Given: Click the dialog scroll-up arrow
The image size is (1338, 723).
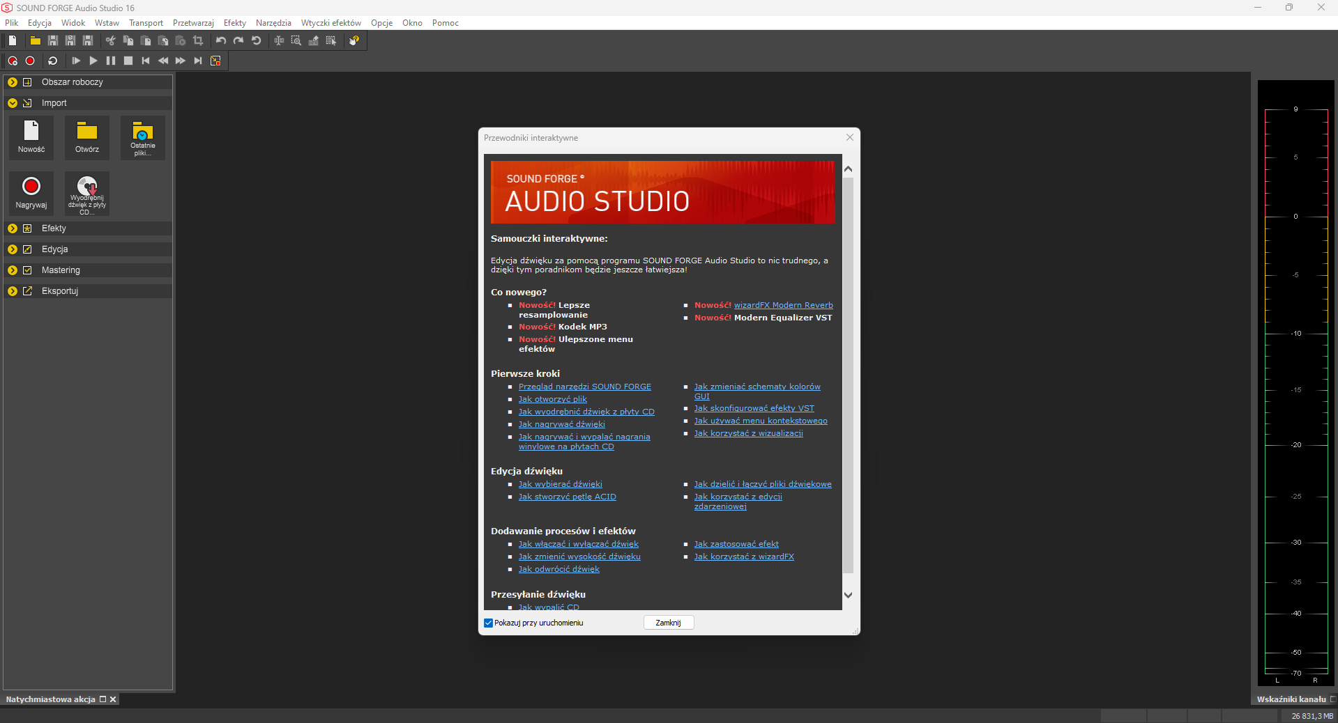Looking at the screenshot, I should [848, 169].
